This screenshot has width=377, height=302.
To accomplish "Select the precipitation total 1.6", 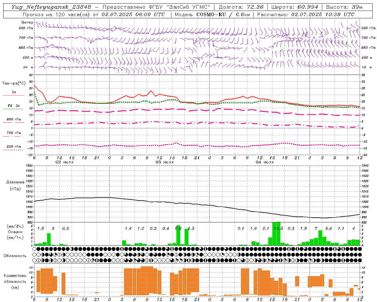I will [253, 228].
